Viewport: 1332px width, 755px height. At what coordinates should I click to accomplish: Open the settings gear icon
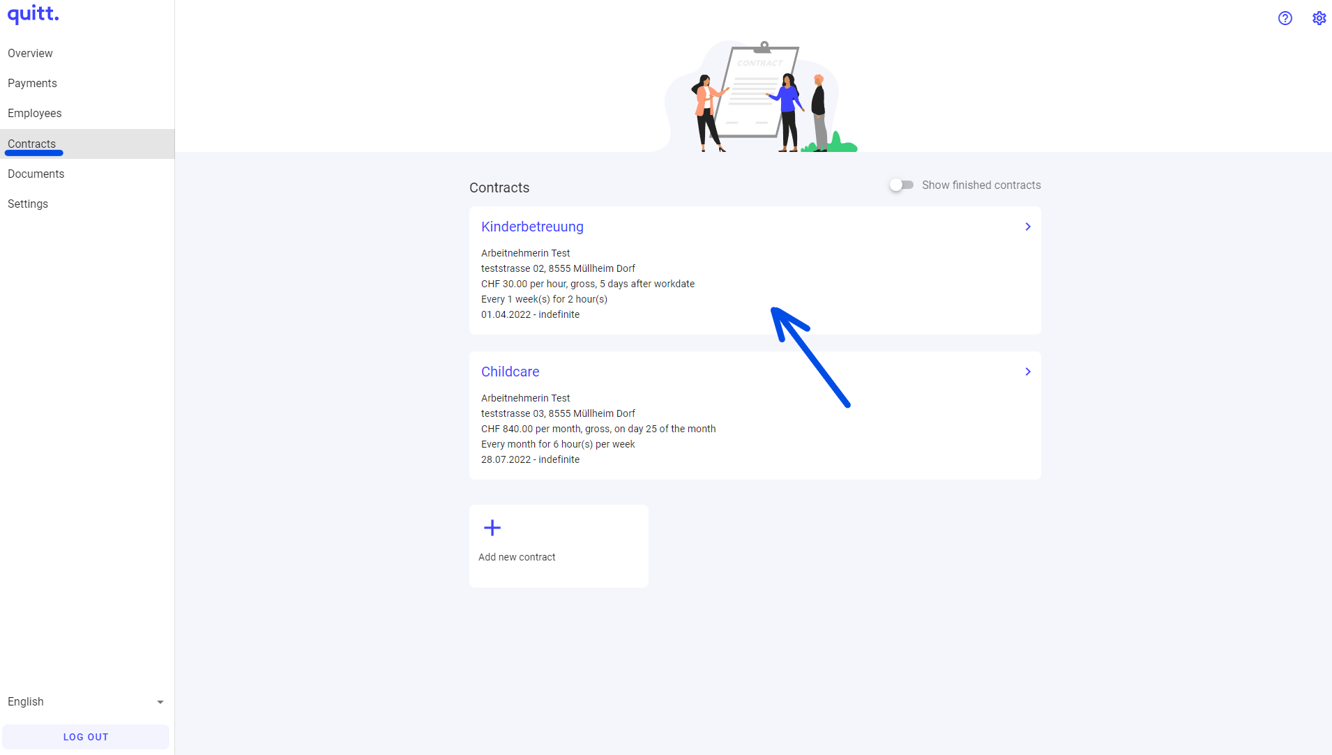[1319, 18]
